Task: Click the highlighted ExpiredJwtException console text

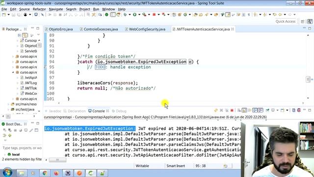Action: coord(90,128)
